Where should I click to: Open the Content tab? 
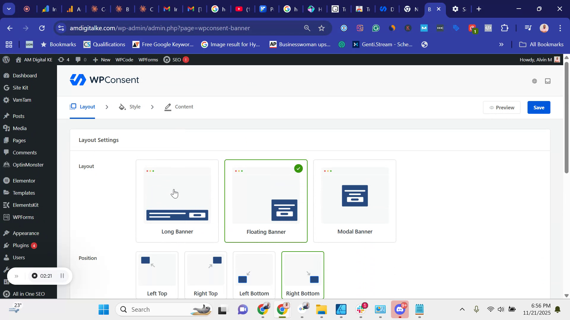pos(184,107)
